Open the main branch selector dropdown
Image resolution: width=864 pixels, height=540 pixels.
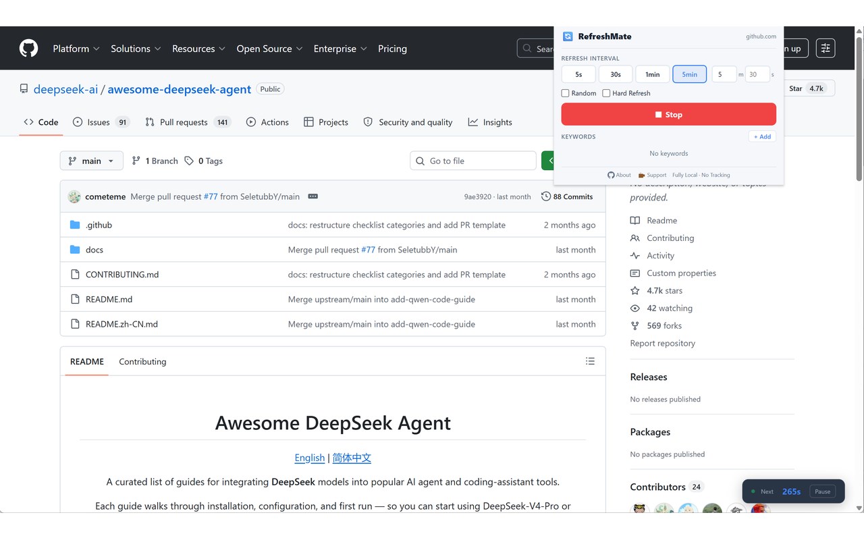pos(92,161)
